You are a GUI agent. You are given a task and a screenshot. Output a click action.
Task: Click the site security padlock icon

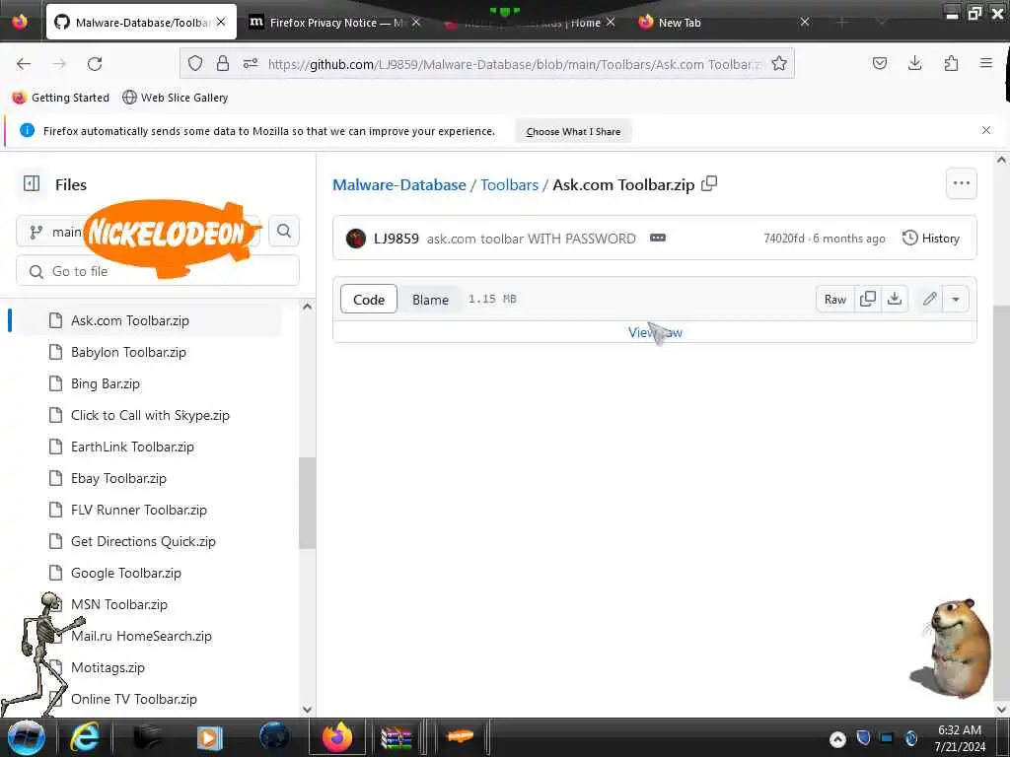[223, 64]
